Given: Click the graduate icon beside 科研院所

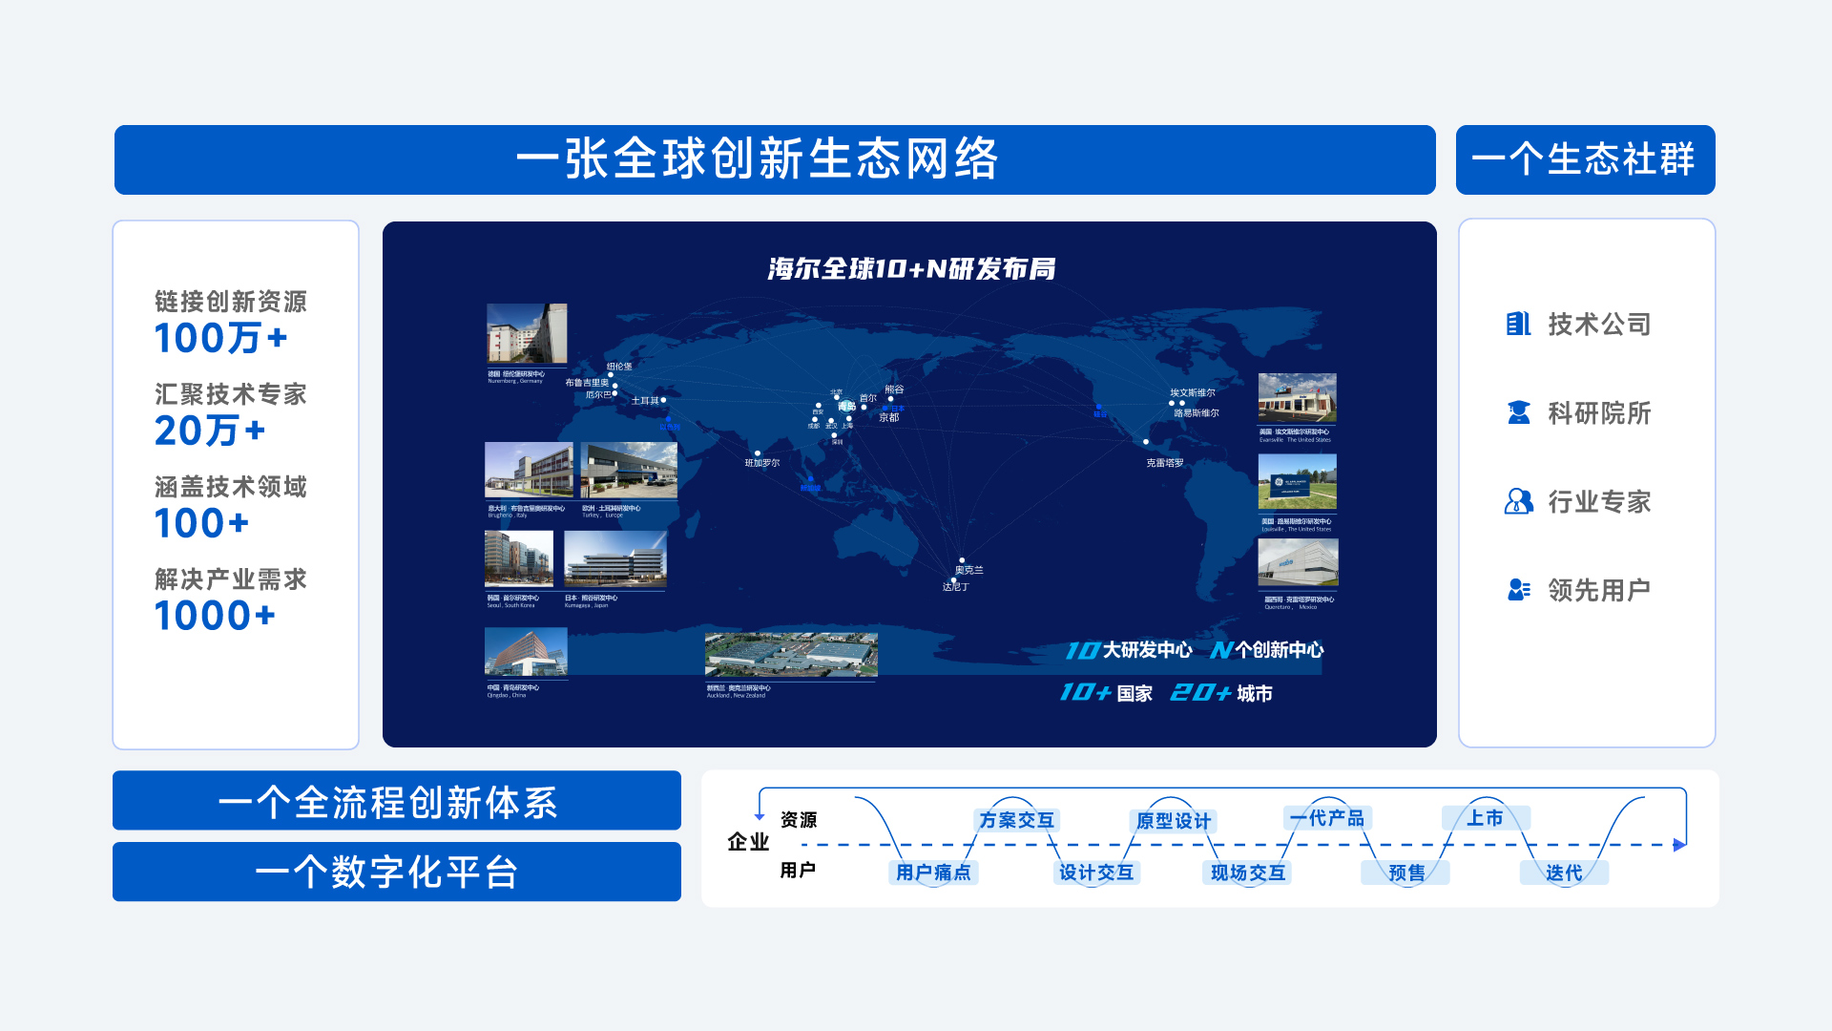Looking at the screenshot, I should pos(1518,413).
